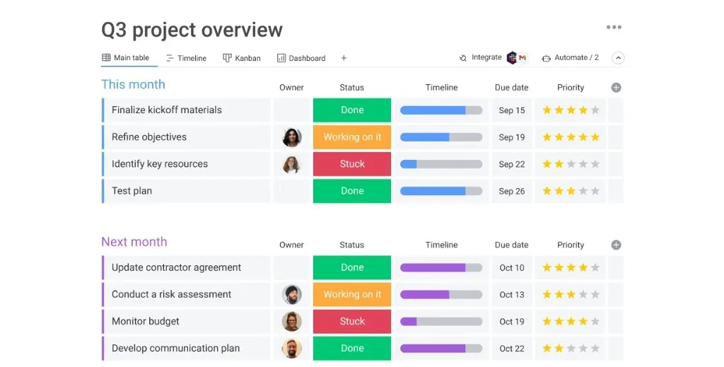Switch to the Dashboard view tab
The image size is (724, 367).
301,58
